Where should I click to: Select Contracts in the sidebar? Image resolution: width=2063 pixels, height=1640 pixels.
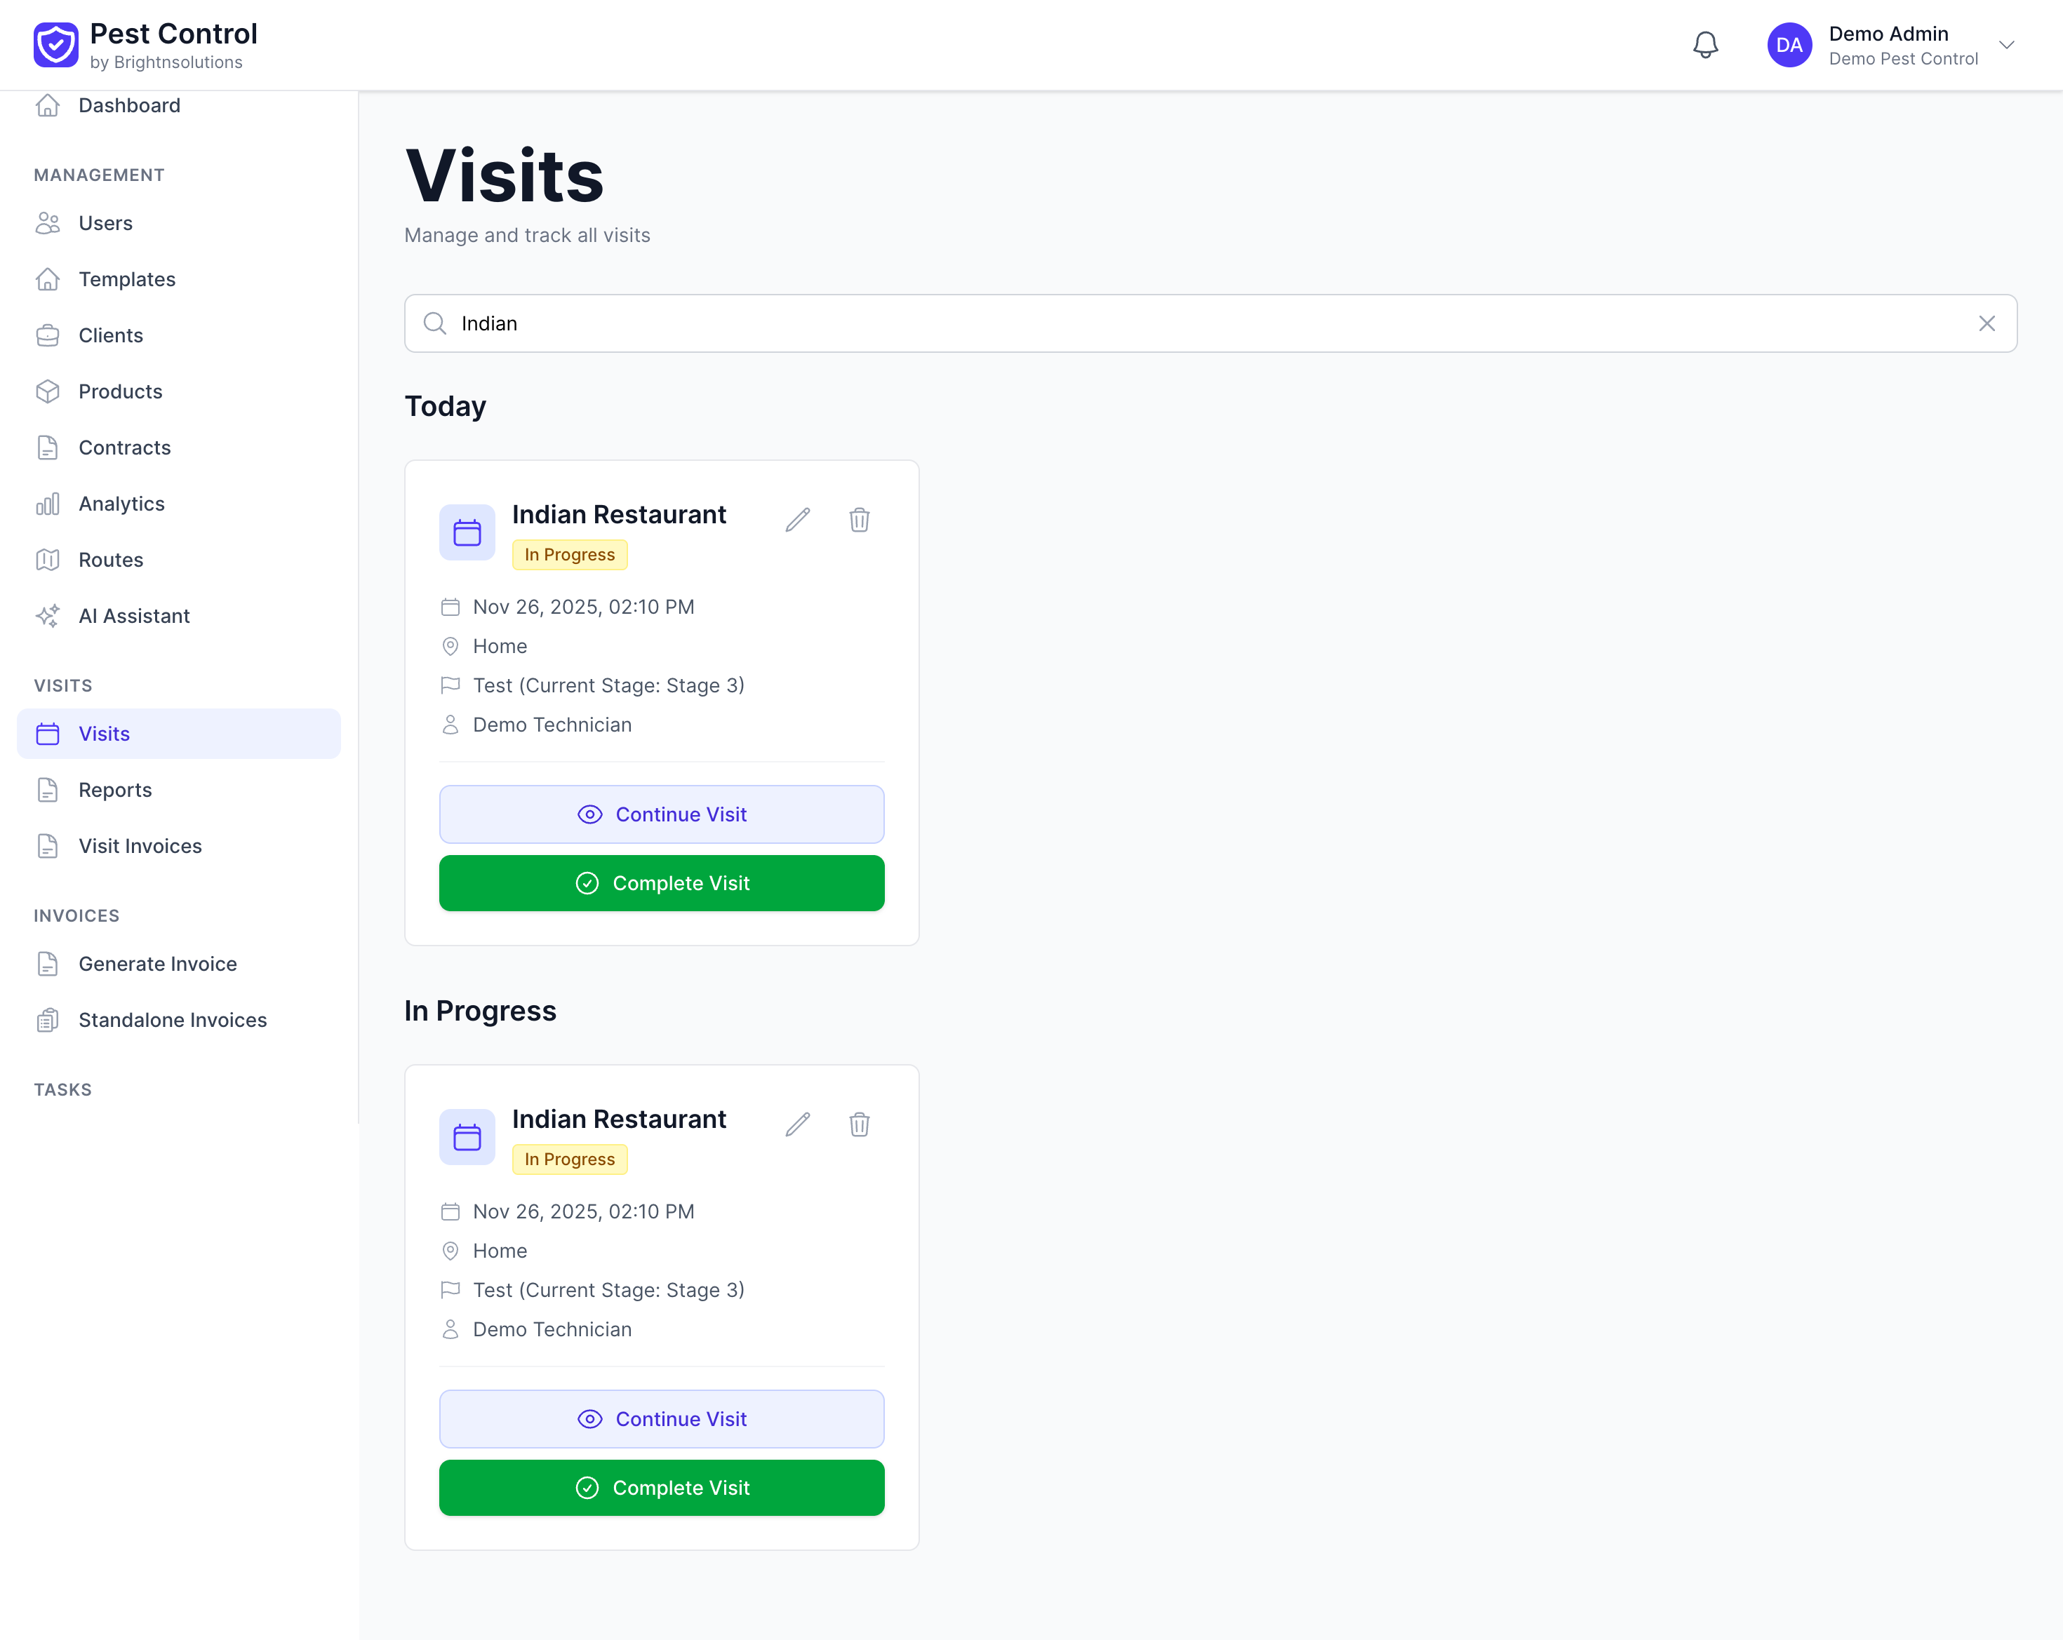(124, 448)
